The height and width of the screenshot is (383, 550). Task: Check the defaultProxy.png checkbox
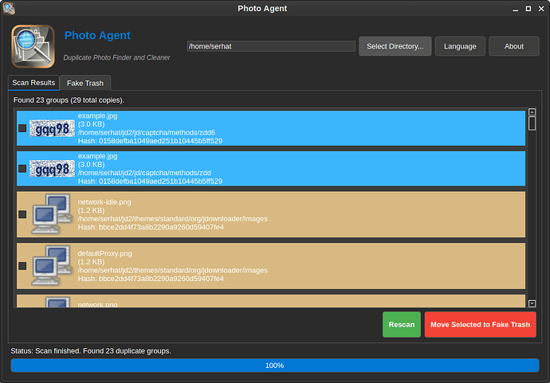click(22, 266)
